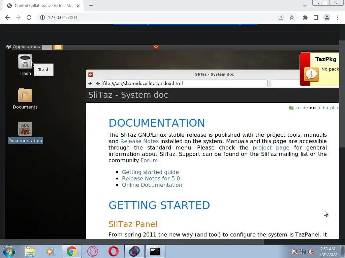The height and width of the screenshot is (258, 345).
Task: Click the TazPkg notification warning icon
Action: [311, 74]
